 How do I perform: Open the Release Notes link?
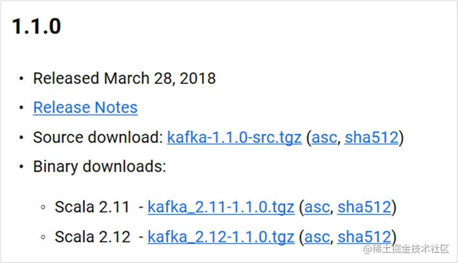[x=85, y=107]
